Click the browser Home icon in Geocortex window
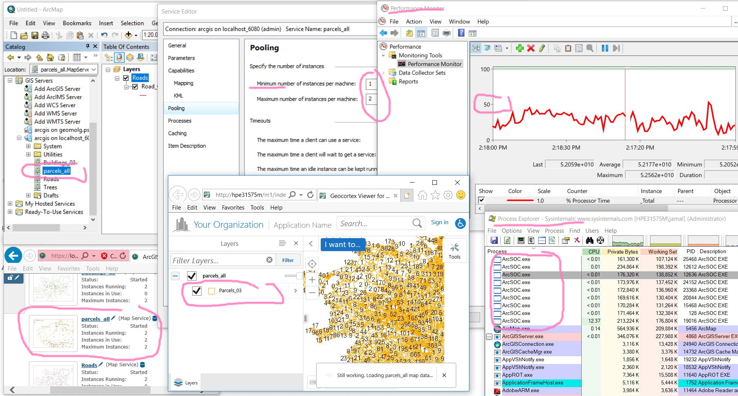The image size is (738, 396). click(x=423, y=195)
